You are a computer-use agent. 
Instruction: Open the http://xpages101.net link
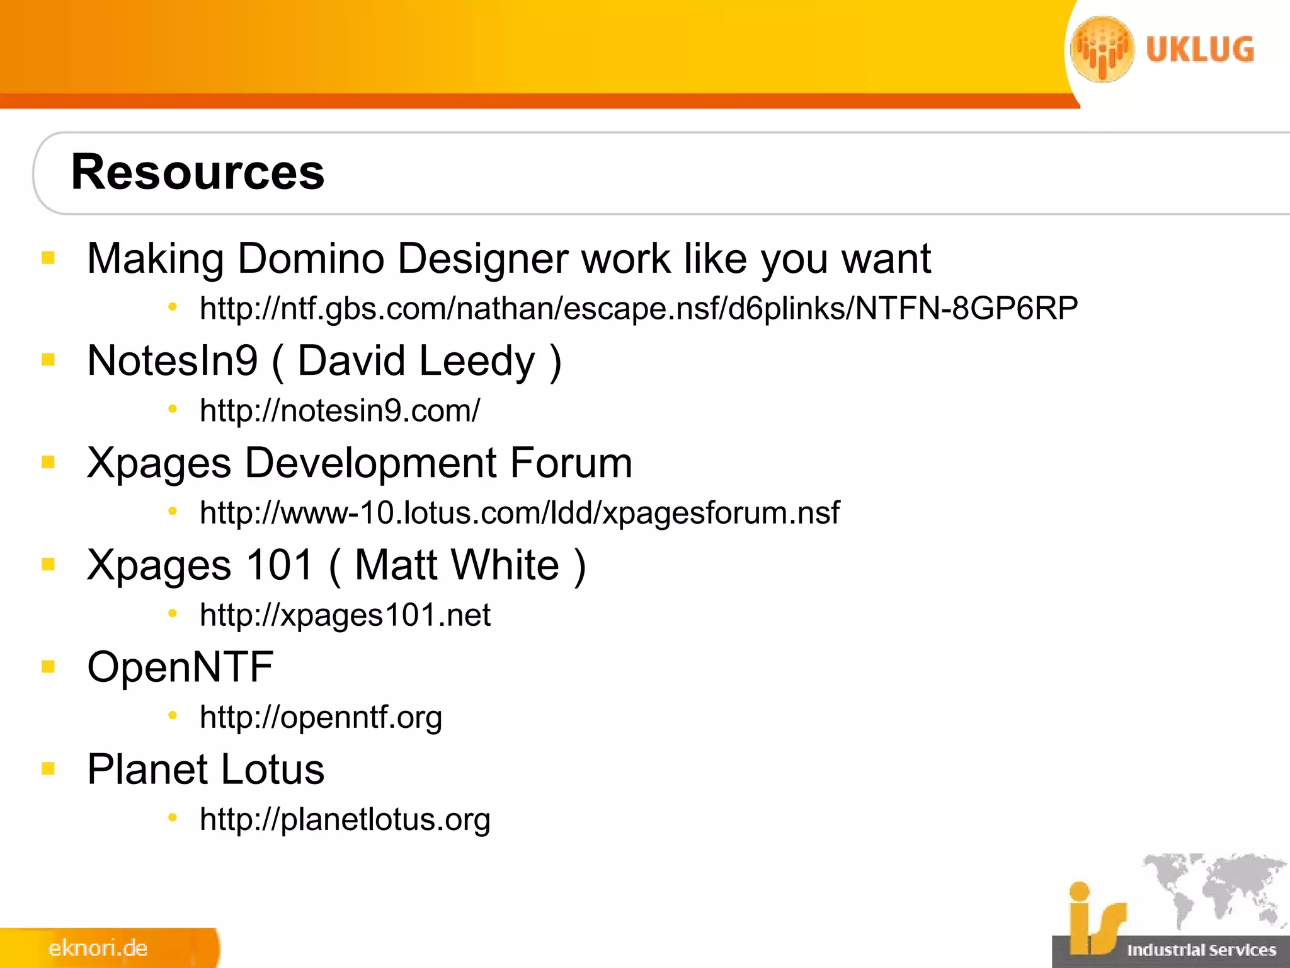pyautogui.click(x=345, y=615)
